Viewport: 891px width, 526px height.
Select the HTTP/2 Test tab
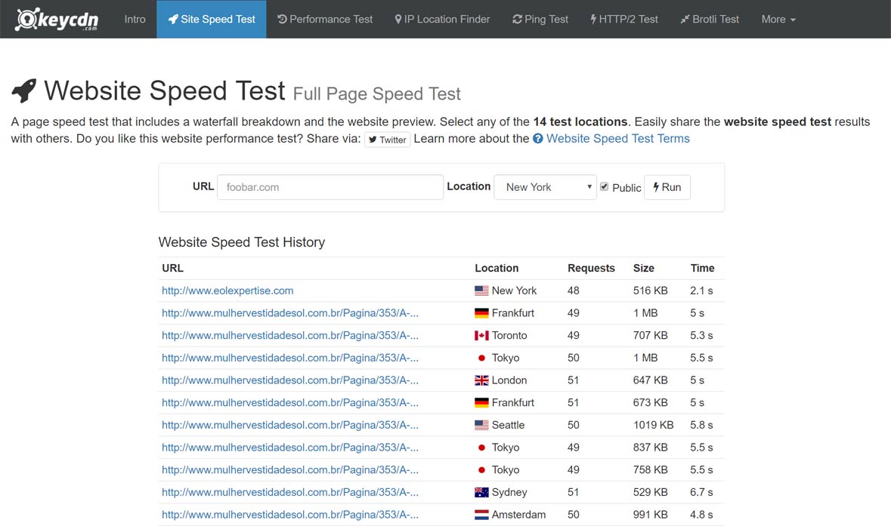click(x=624, y=20)
